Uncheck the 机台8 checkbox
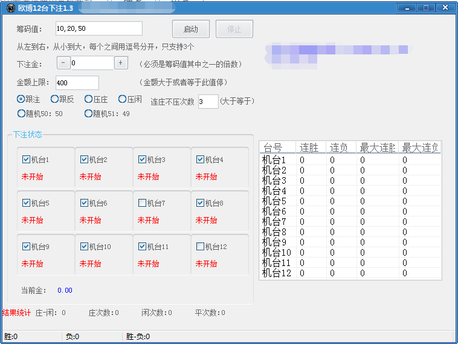The width and height of the screenshot is (458, 344). pos(200,203)
